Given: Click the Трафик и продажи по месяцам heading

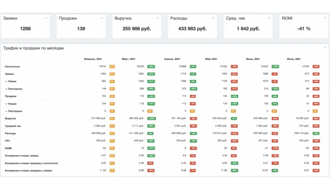Looking at the screenshot, I should point(33,48).
